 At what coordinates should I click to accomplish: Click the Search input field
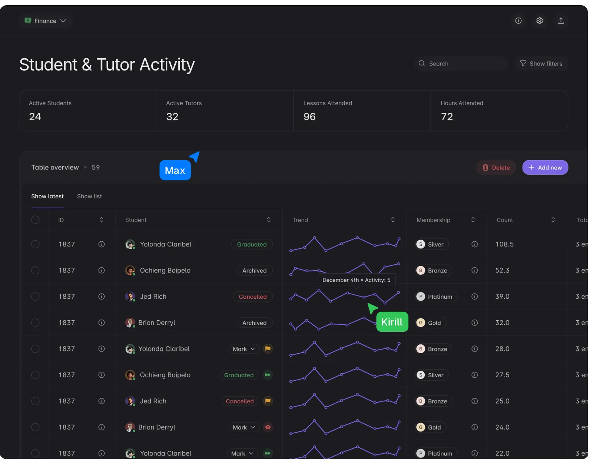click(x=461, y=63)
